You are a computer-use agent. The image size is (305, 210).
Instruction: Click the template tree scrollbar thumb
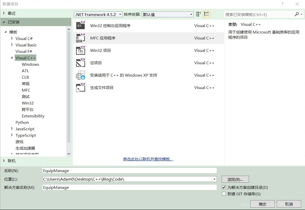point(69,87)
